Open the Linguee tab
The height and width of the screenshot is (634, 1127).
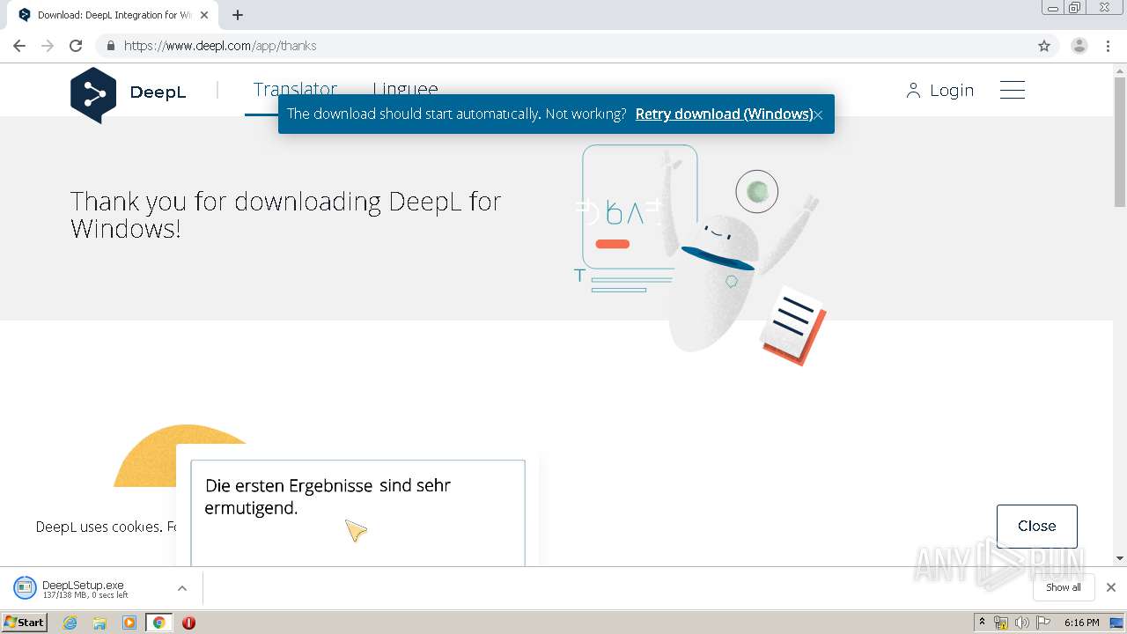pyautogui.click(x=405, y=90)
